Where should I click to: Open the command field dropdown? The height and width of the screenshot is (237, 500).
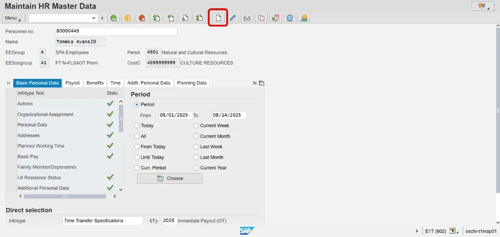pos(94,18)
